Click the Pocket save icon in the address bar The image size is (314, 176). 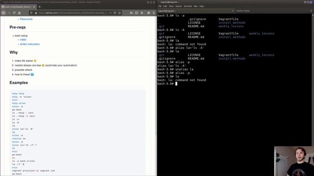(x=115, y=13)
